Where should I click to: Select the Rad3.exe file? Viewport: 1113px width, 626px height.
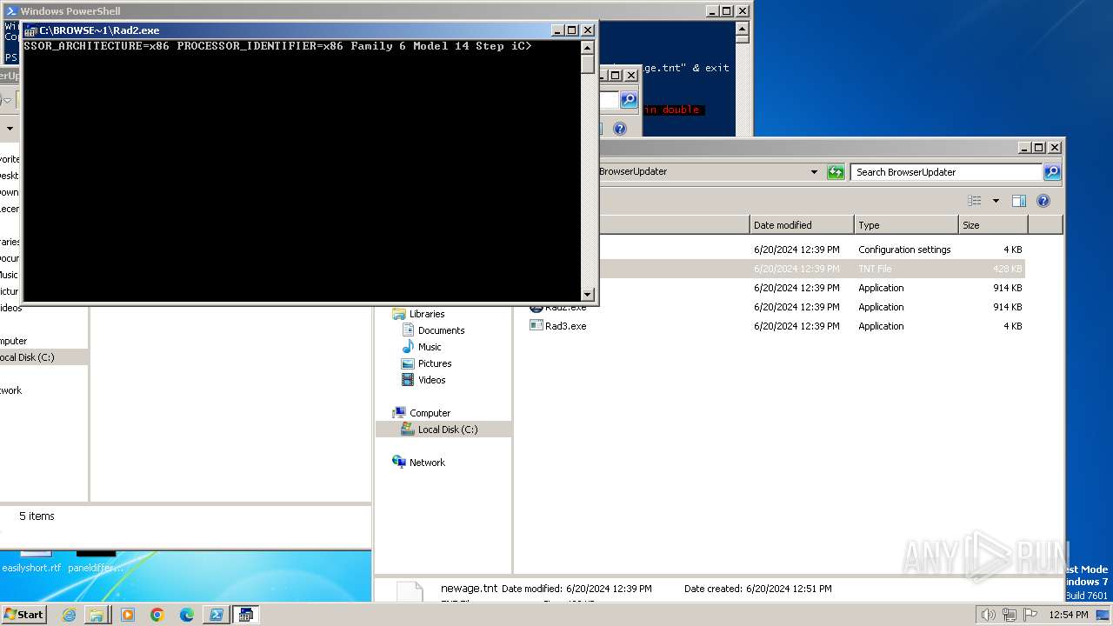click(x=558, y=326)
